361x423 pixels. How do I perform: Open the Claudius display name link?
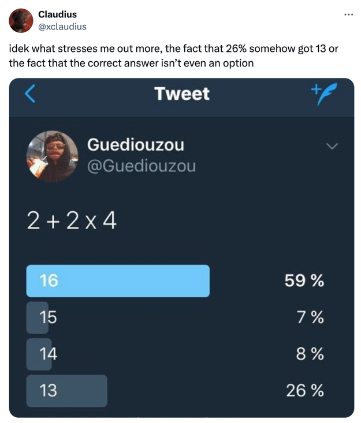point(57,14)
